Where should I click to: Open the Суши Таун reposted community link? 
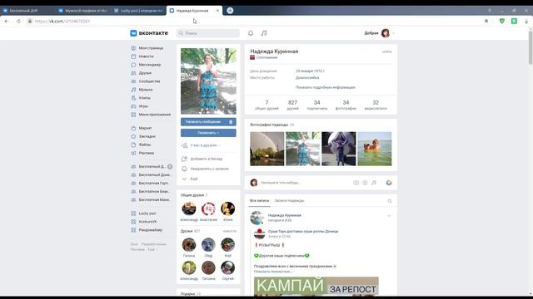pos(303,231)
